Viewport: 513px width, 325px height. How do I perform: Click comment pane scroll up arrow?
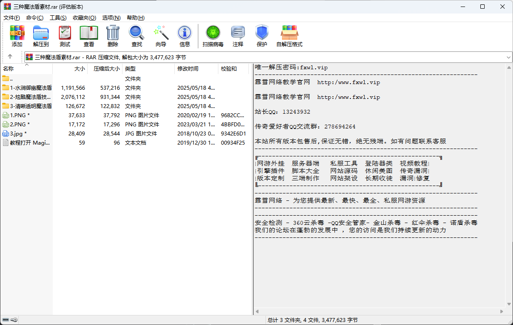(x=509, y=68)
